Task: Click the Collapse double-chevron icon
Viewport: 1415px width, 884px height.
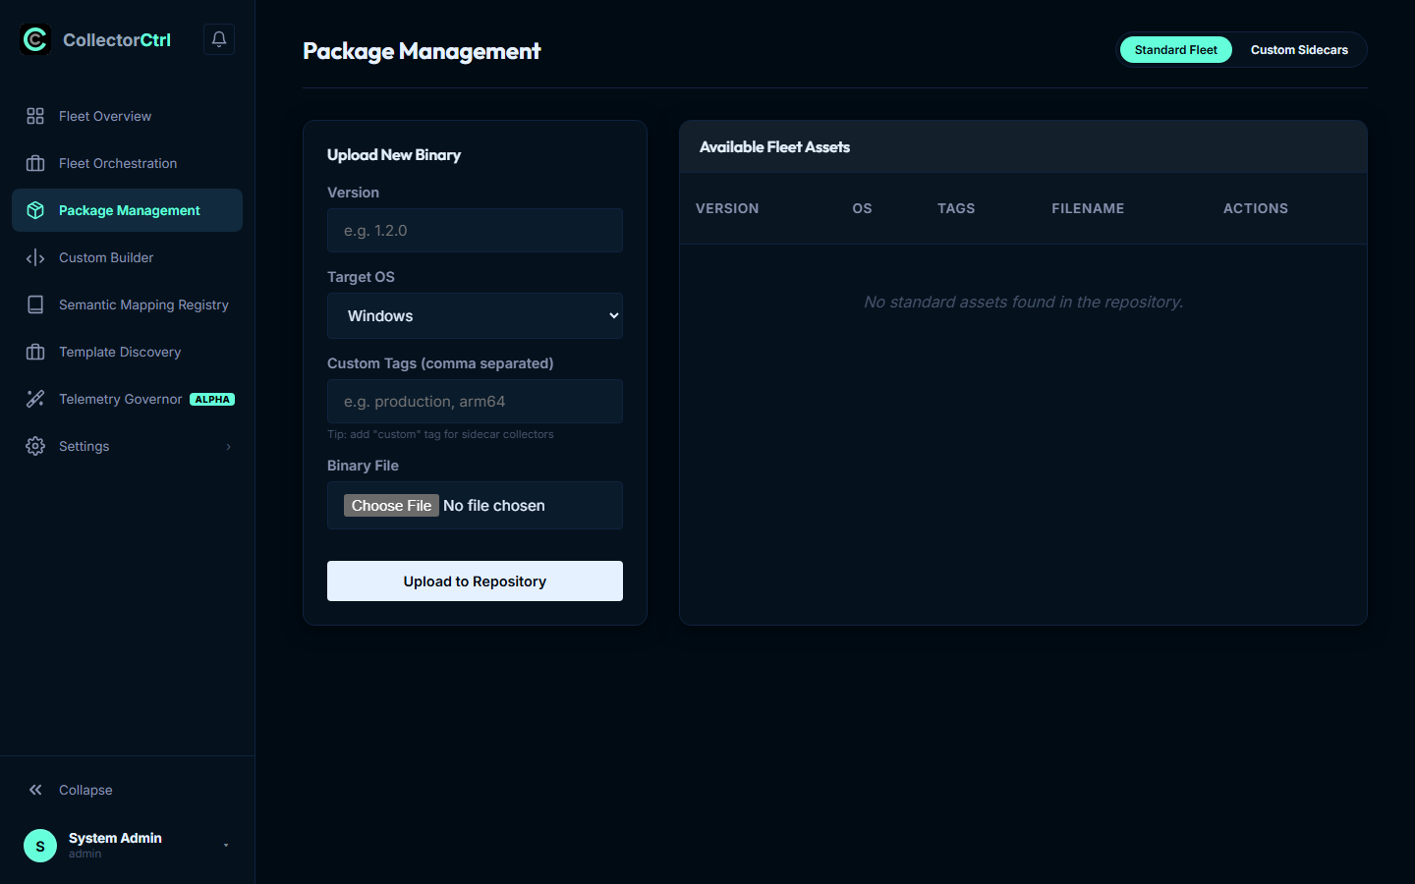Action: point(35,790)
